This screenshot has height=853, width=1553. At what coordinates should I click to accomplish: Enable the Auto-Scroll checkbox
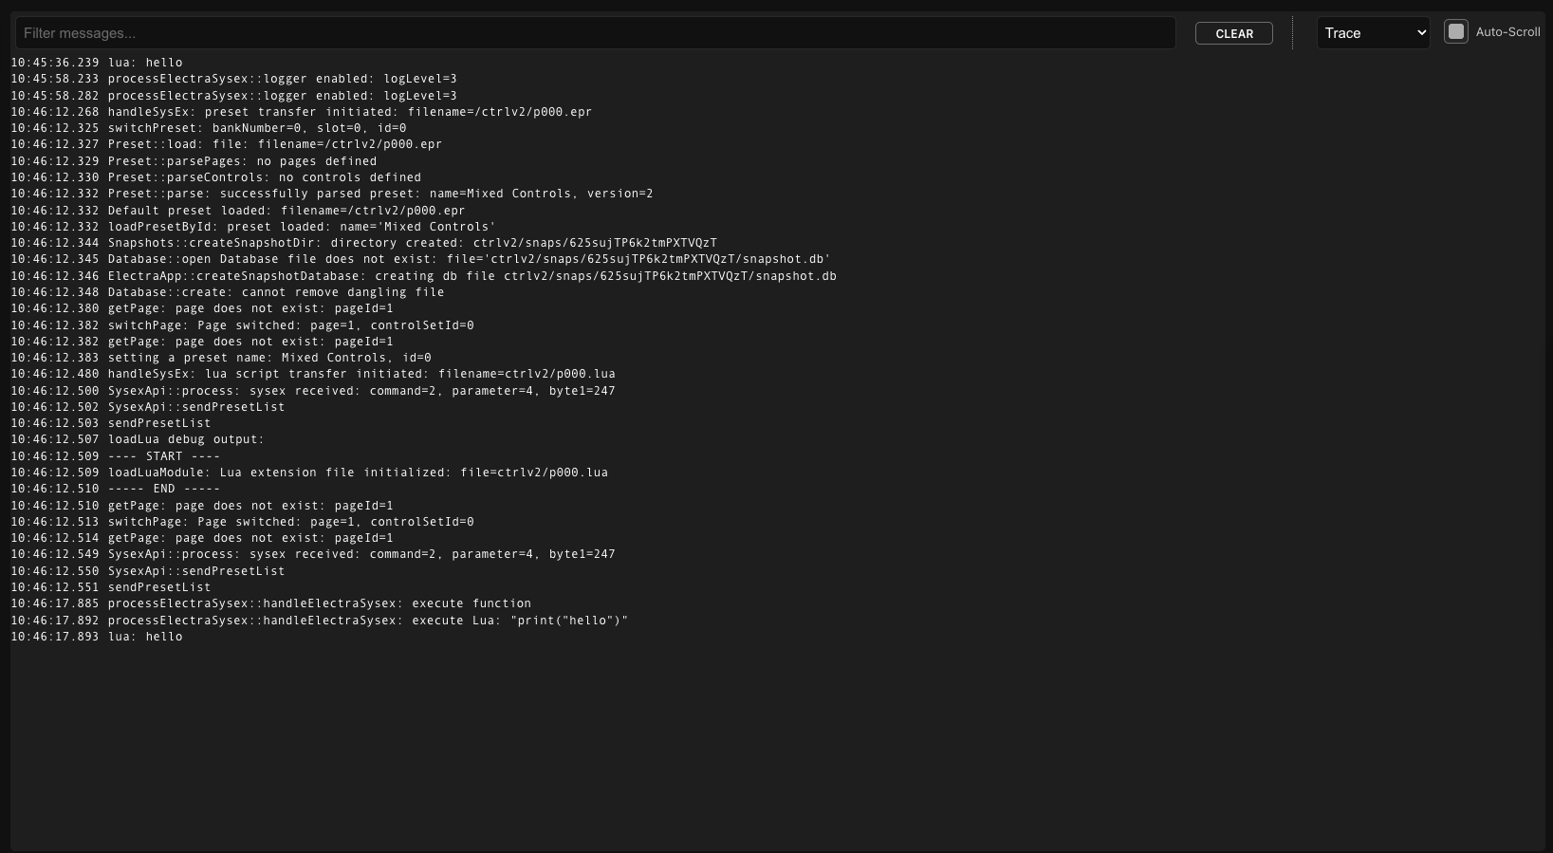click(1455, 31)
